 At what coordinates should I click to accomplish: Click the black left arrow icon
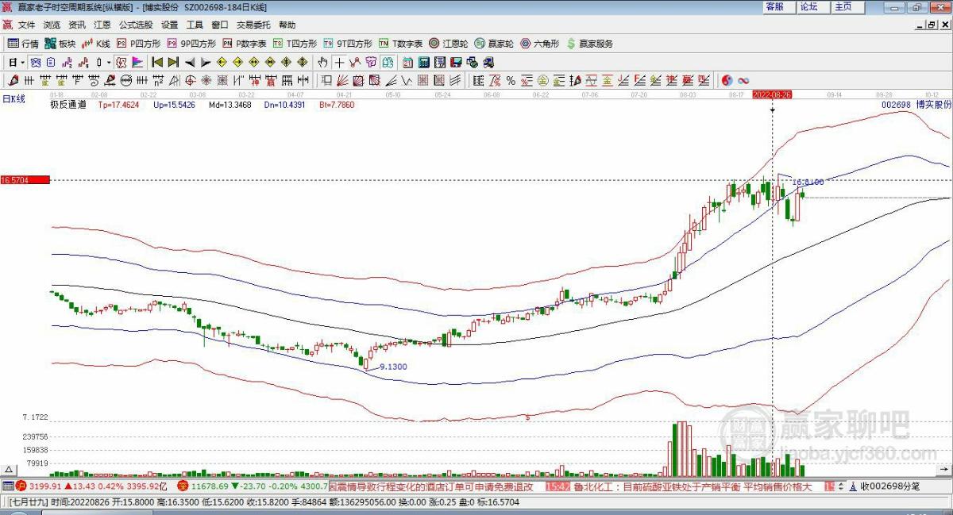tap(190, 62)
